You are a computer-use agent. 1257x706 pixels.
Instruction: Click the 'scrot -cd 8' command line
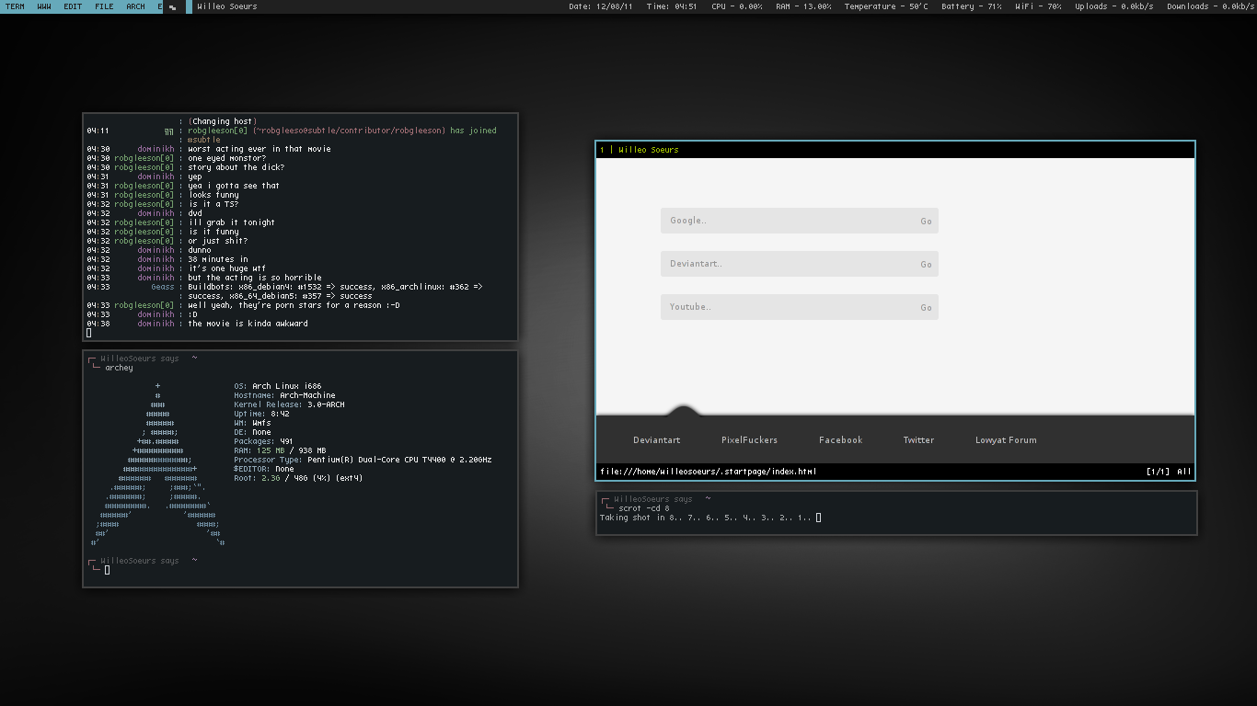[644, 508]
